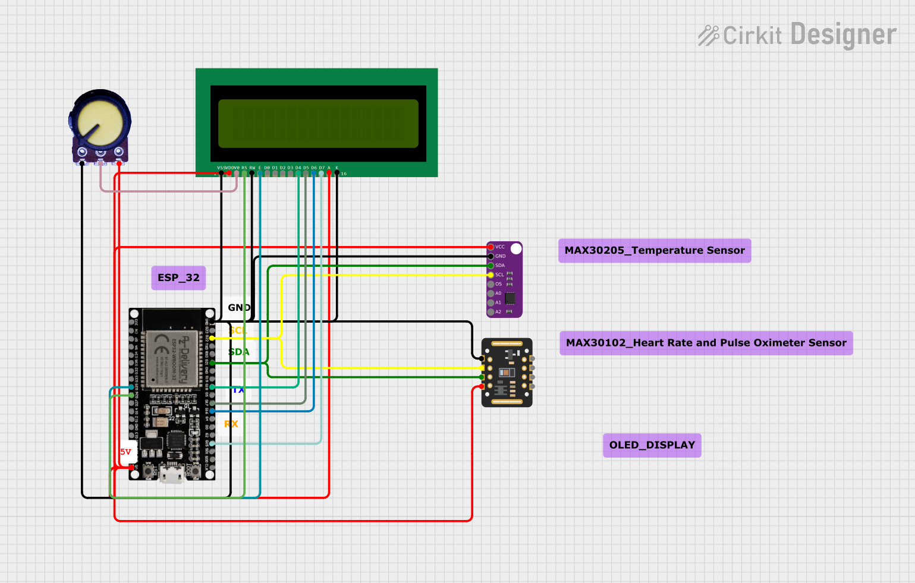Select the MAX30205_Temperature Sensor label
The image size is (915, 583).
point(655,251)
